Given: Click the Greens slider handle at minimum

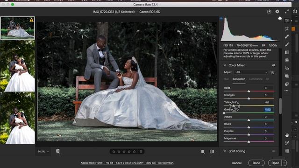Looking at the screenshot, I should click(x=224, y=113).
